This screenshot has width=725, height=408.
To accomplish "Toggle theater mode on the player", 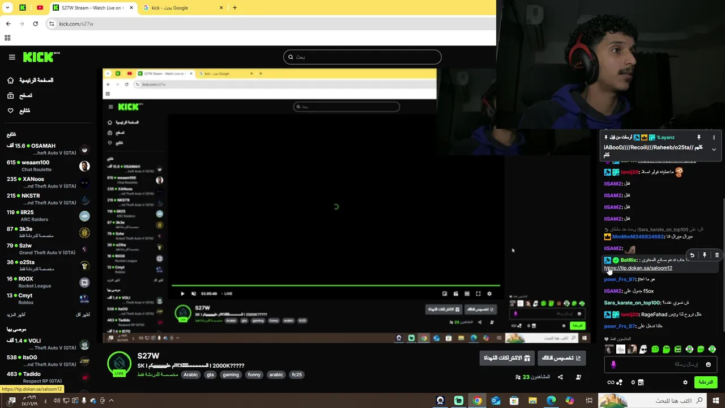I will (x=467, y=294).
